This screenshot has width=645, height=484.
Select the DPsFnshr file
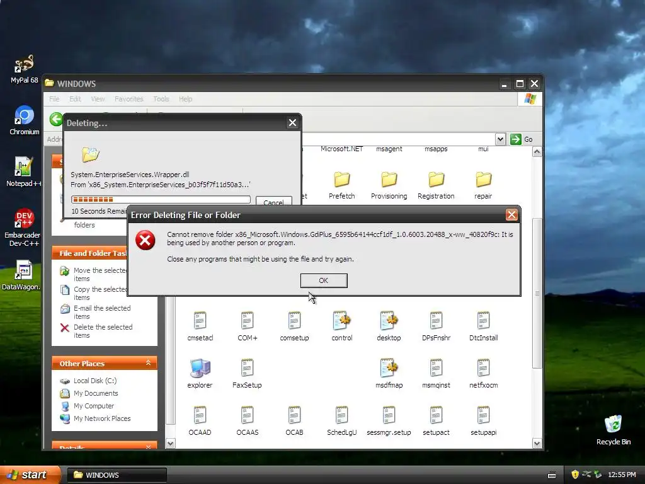tap(436, 326)
